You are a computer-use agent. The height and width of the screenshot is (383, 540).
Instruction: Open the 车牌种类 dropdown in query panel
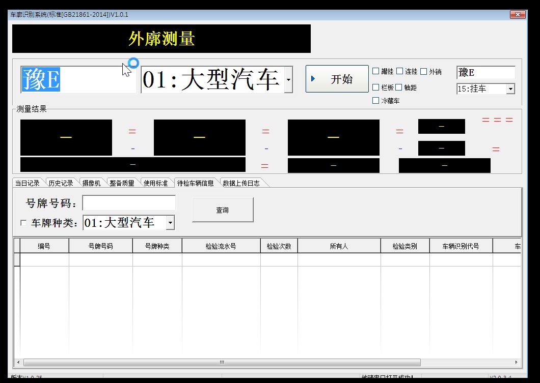click(170, 223)
